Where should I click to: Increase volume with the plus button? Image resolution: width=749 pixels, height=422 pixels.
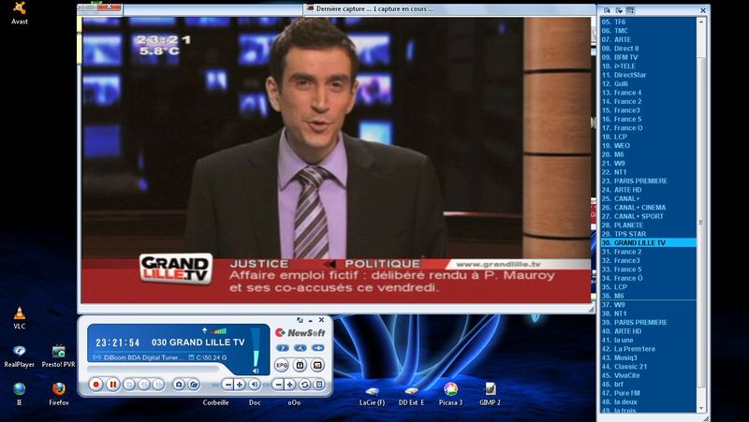(240, 385)
